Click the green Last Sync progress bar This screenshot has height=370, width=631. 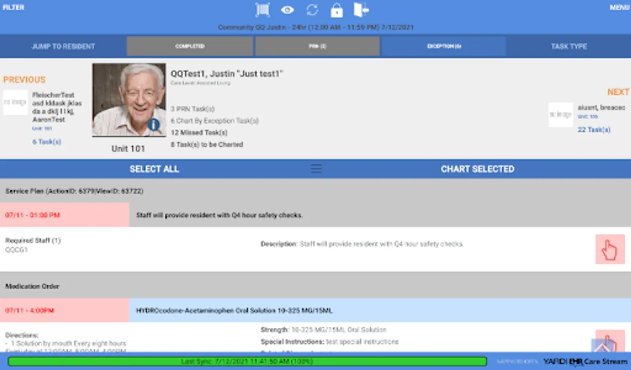pyautogui.click(x=246, y=361)
